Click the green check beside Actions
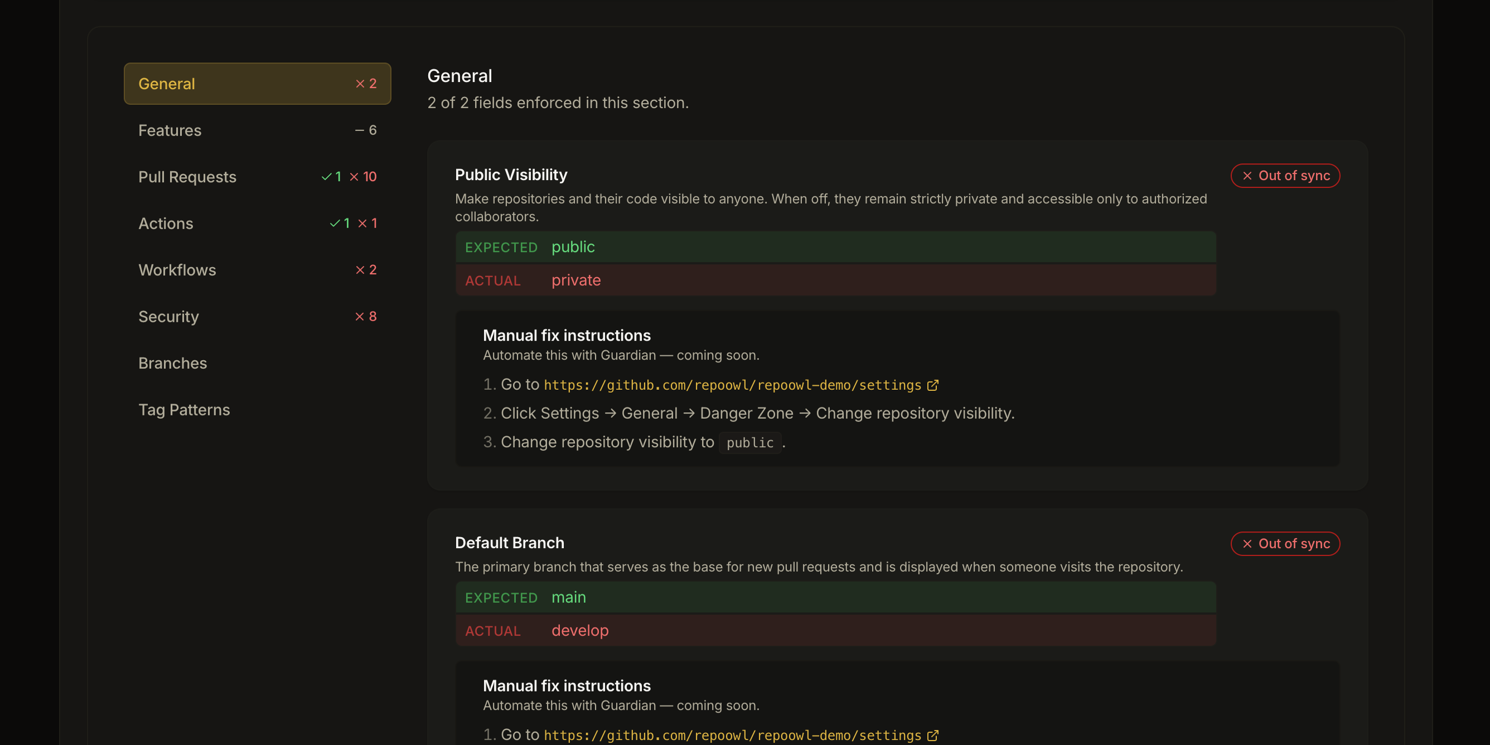The image size is (1490, 745). 335,223
